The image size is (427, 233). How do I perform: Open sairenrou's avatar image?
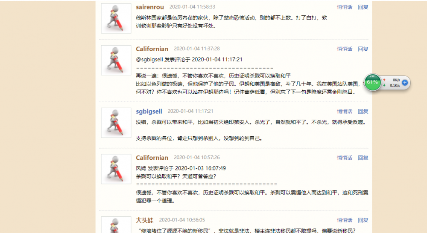[x=116, y=18]
